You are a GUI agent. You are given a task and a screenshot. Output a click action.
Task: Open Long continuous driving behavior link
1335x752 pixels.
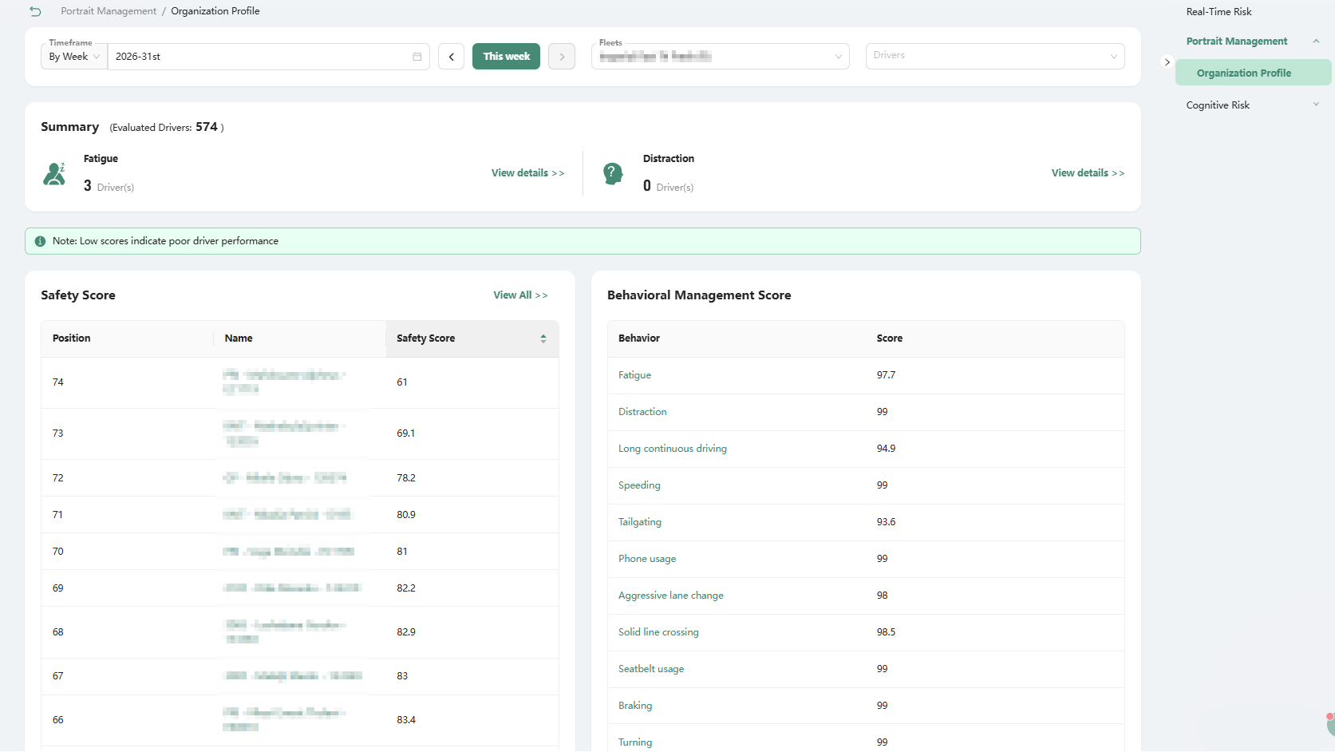tap(673, 449)
